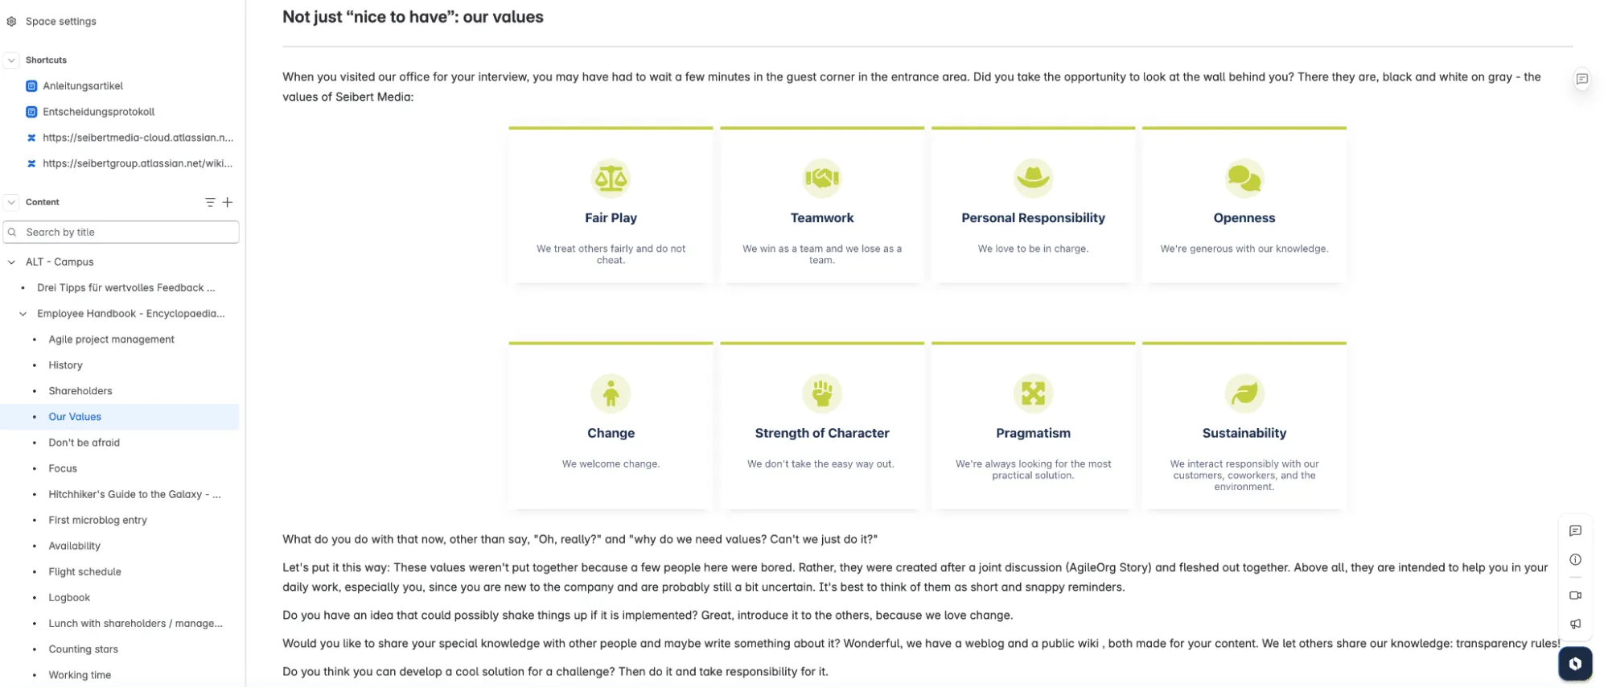
Task: Click the Fair Play value card
Action: pos(611,205)
